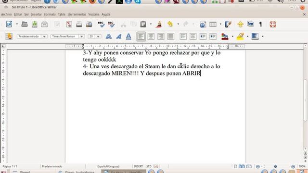The image size is (308, 173).
Task: Click the Open file folder icon
Action: point(25,24)
